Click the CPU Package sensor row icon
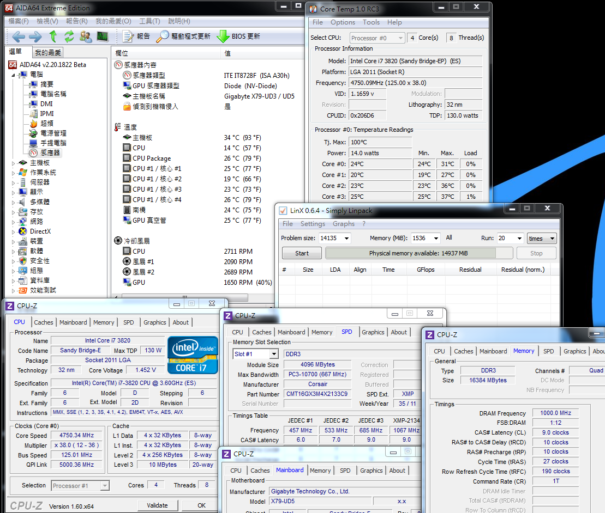The height and width of the screenshot is (513, 605). (x=127, y=158)
